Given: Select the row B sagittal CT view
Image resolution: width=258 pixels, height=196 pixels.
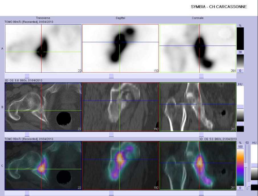Looking at the screenshot, I should click(120, 107).
